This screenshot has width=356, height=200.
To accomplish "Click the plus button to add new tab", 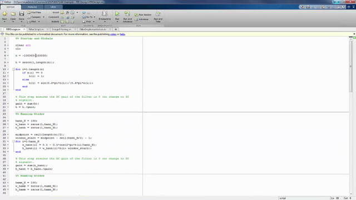I will pyautogui.click(x=116, y=29).
